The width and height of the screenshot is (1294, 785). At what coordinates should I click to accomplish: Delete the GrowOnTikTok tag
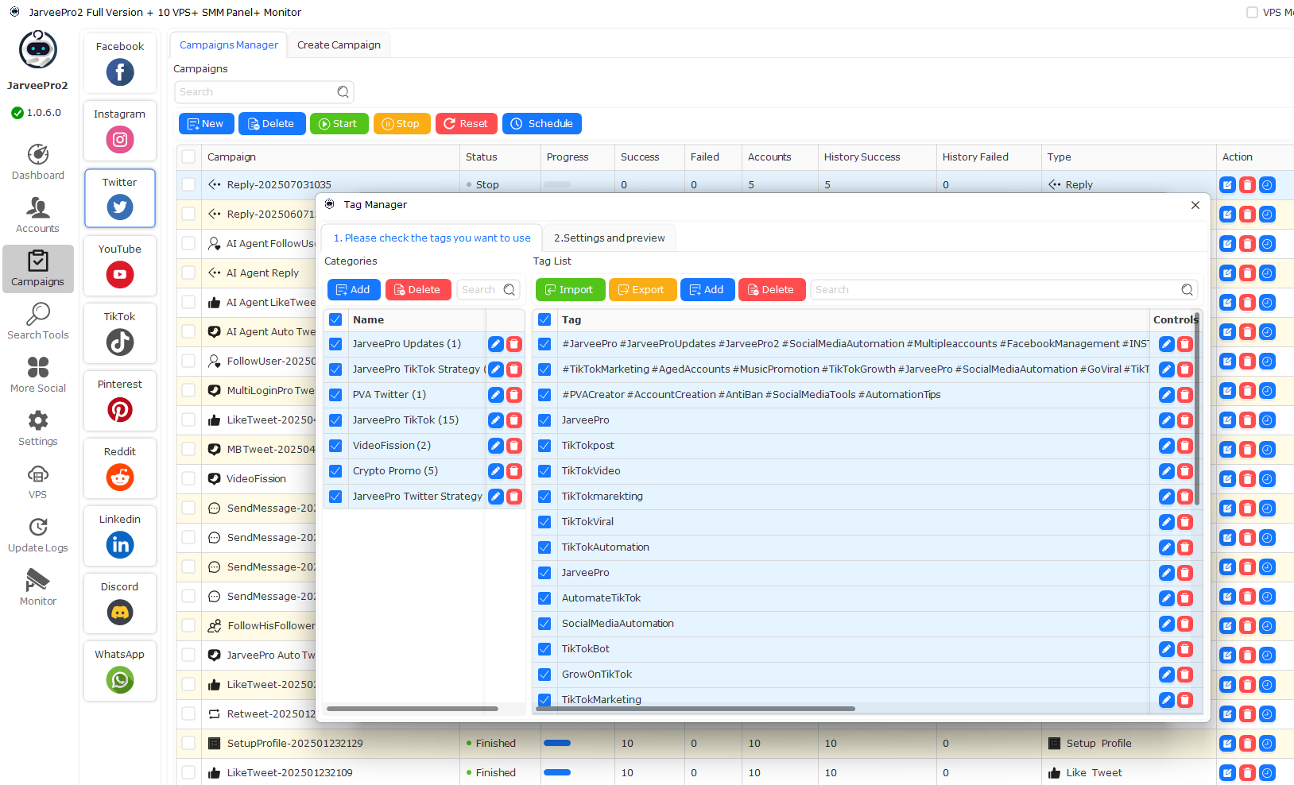click(1185, 675)
